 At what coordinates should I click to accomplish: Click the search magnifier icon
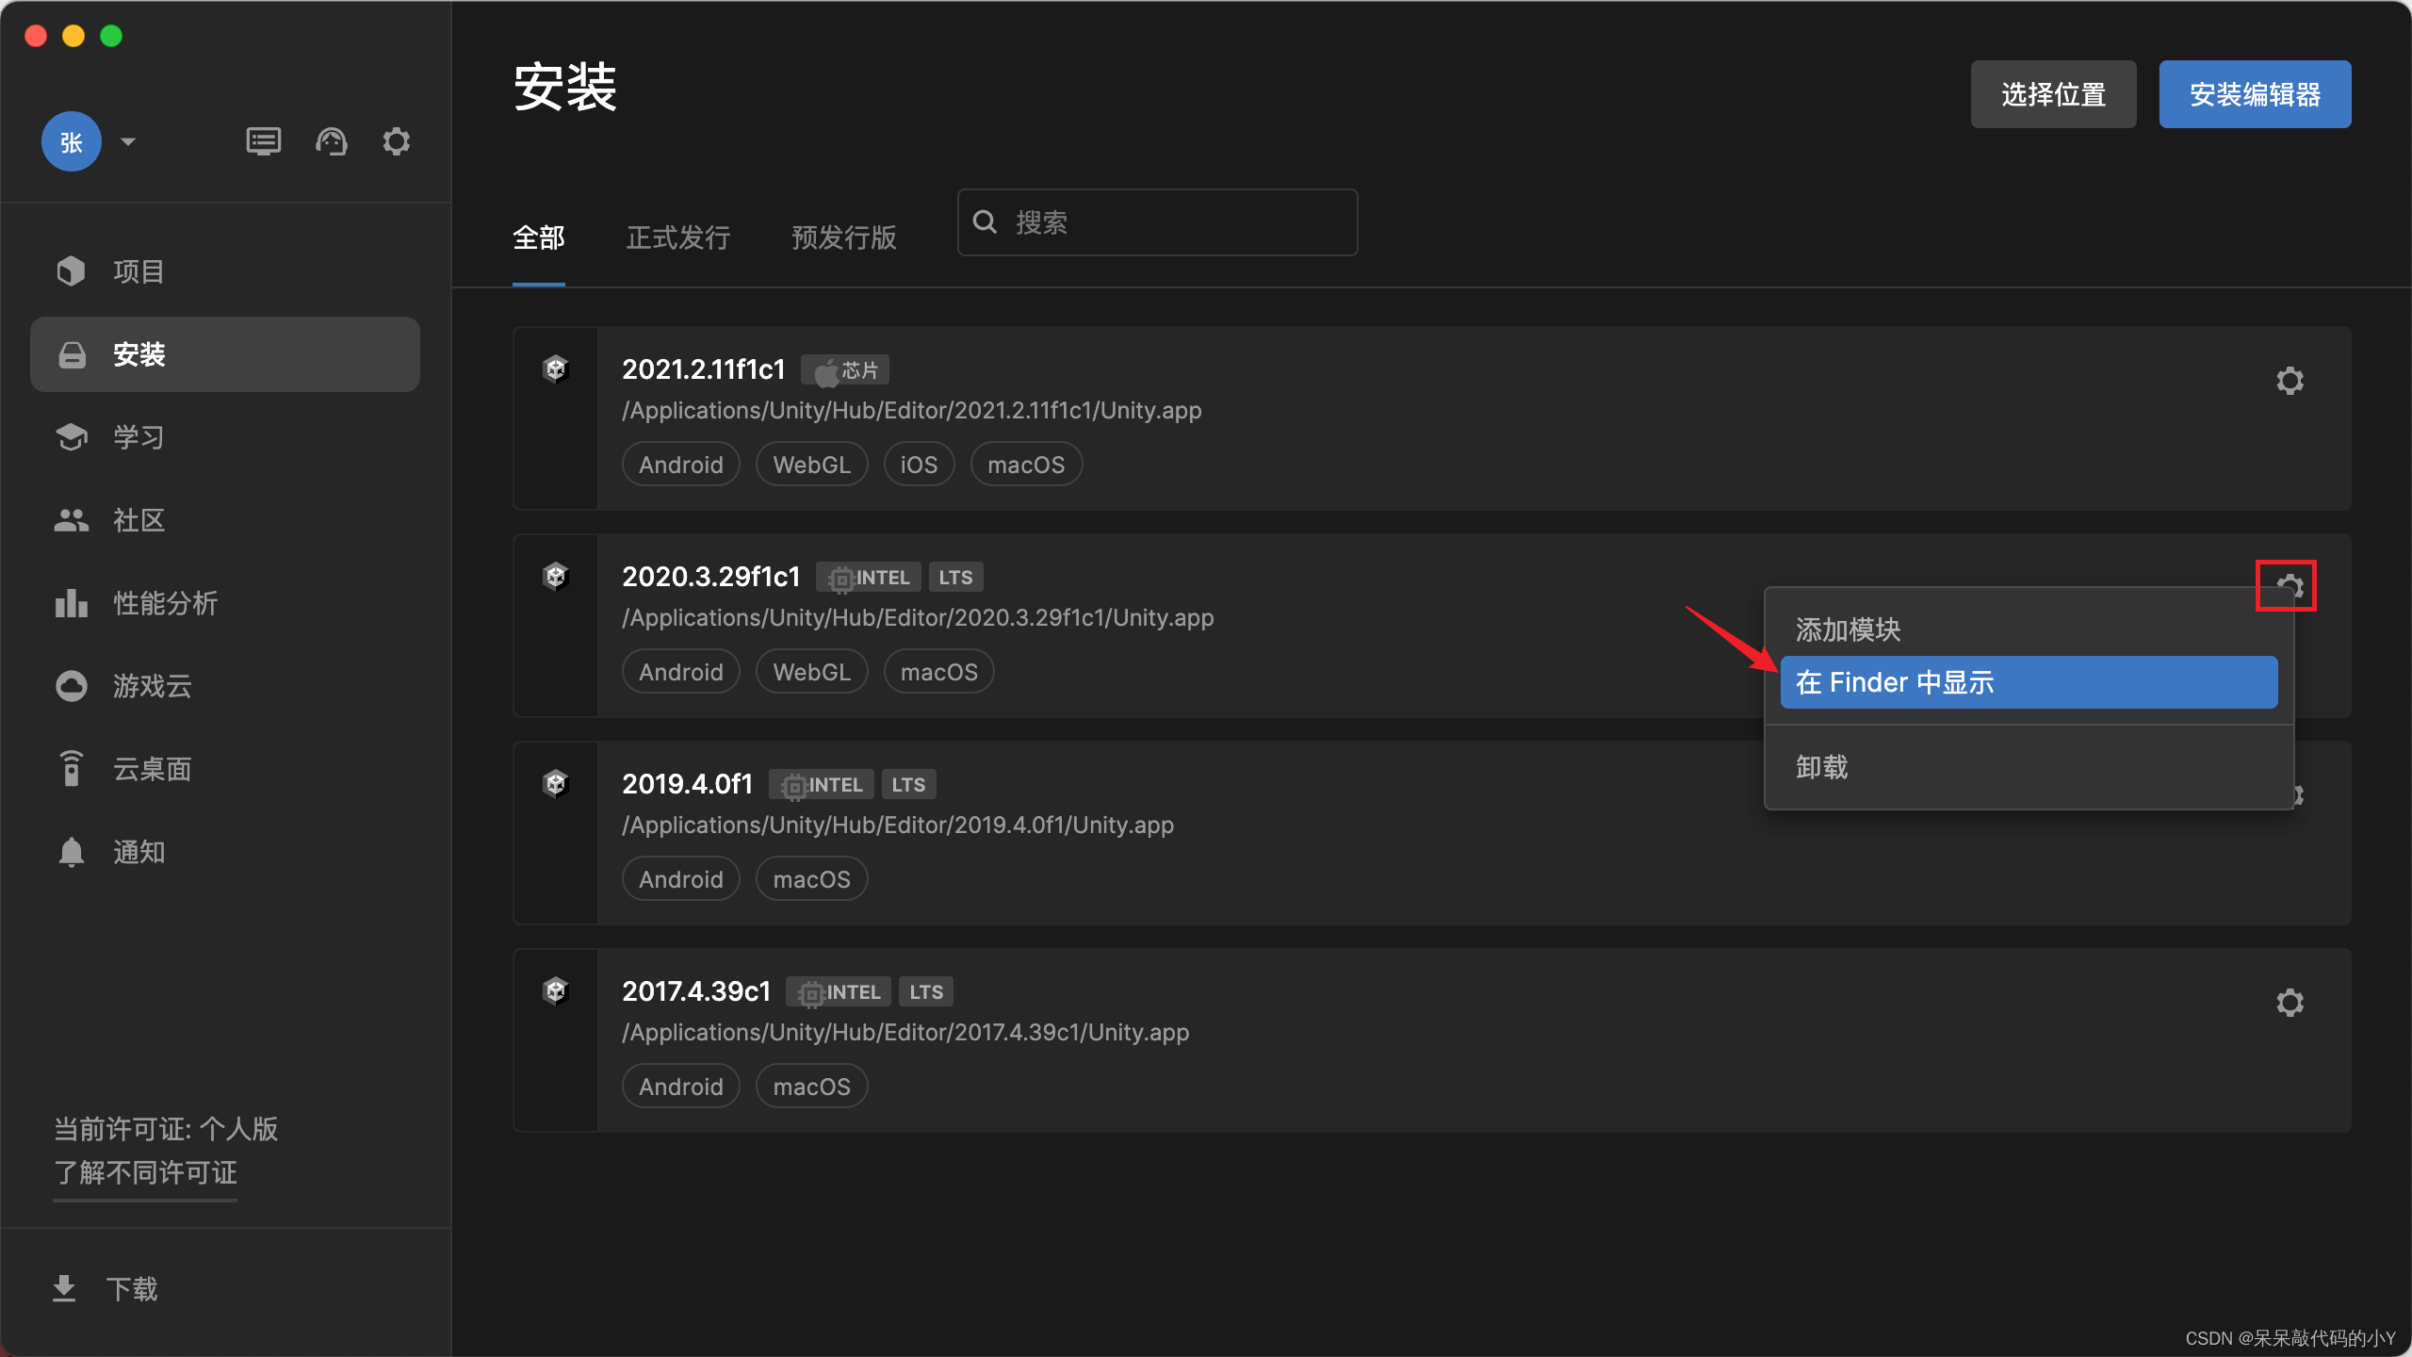pos(985,222)
